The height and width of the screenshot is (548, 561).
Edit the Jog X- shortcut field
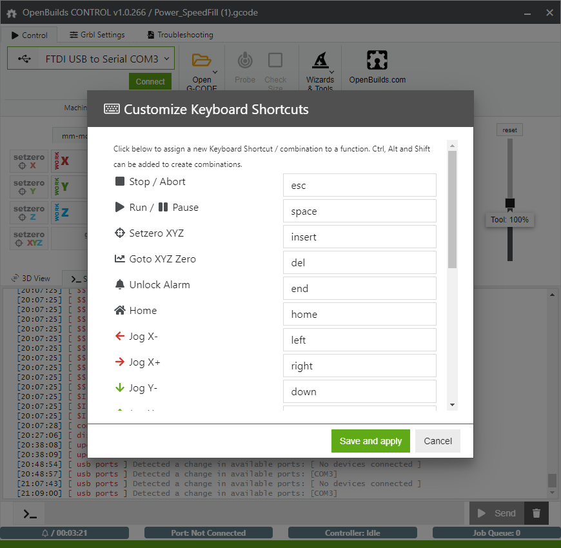359,340
